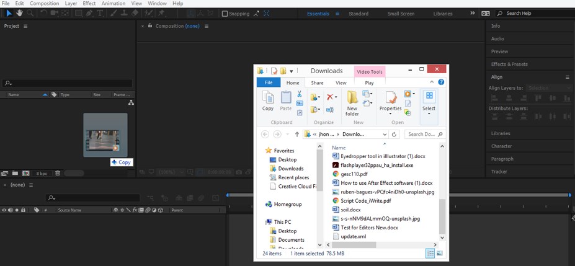Open the Properties dropdown arrow
This screenshot has width=575, height=266.
(390, 114)
